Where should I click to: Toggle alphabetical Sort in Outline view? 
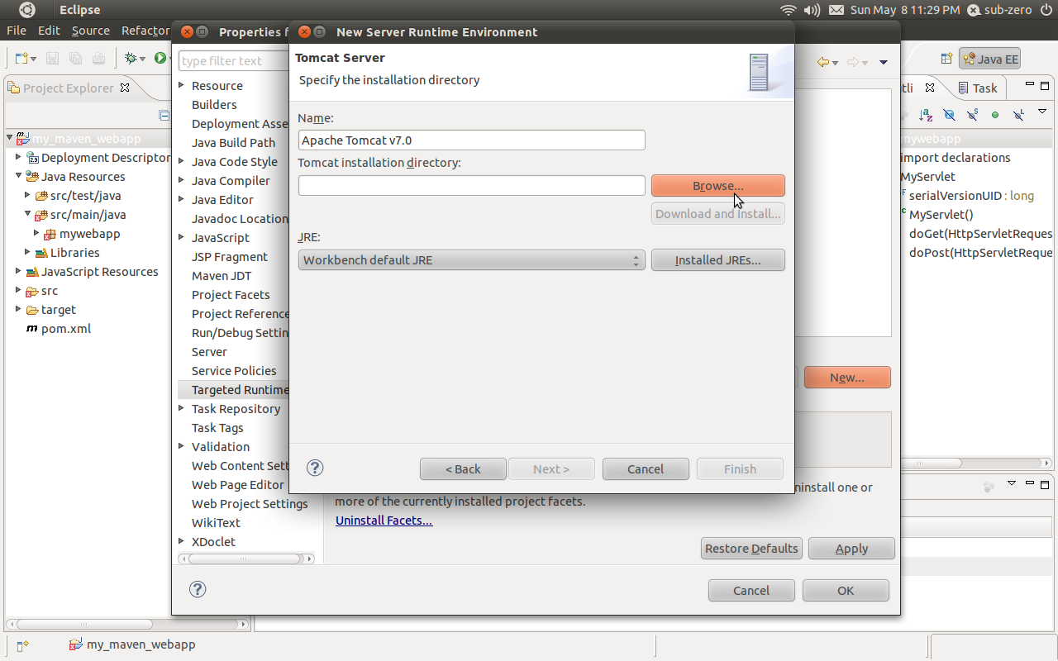tap(926, 115)
